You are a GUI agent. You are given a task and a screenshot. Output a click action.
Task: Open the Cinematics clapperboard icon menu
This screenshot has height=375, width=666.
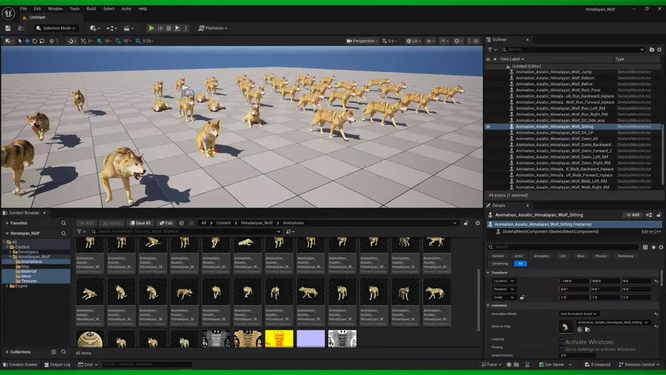pos(129,28)
